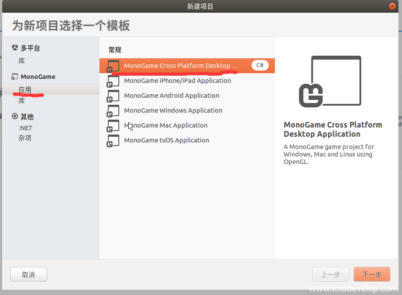402x295 pixels.
Task: Click the MonoGame Android Application icon
Action: pos(114,96)
